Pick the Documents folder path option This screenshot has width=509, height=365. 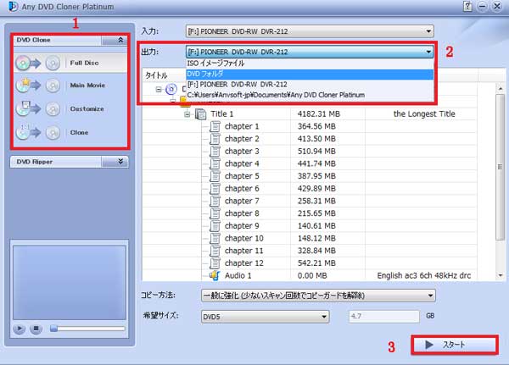310,95
